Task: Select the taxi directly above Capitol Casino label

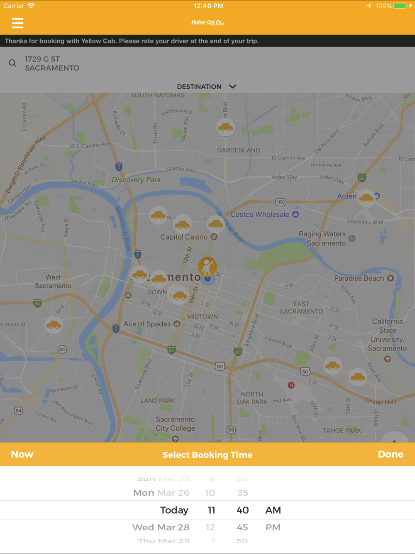Action: (x=182, y=225)
